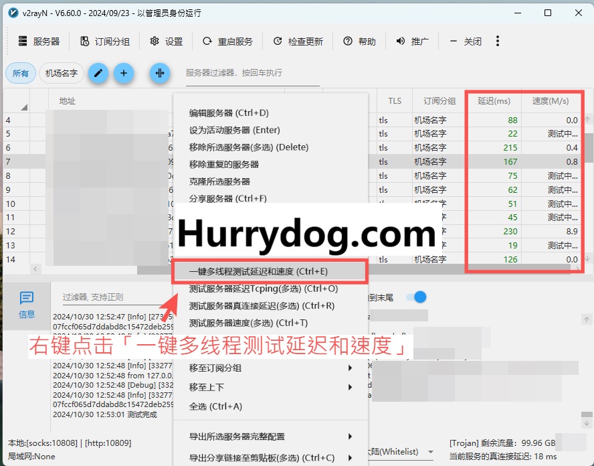Click the auto column width icon button
Viewport: 594px width, 466px height.
[x=160, y=73]
